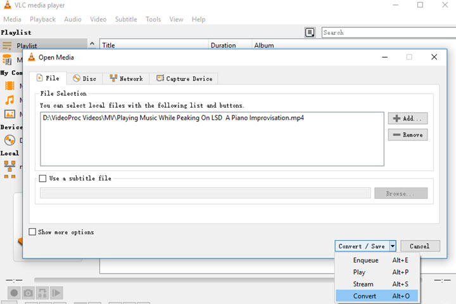Click the sidebar scroll-up arrow
456x304 pixels.
[x=92, y=44]
